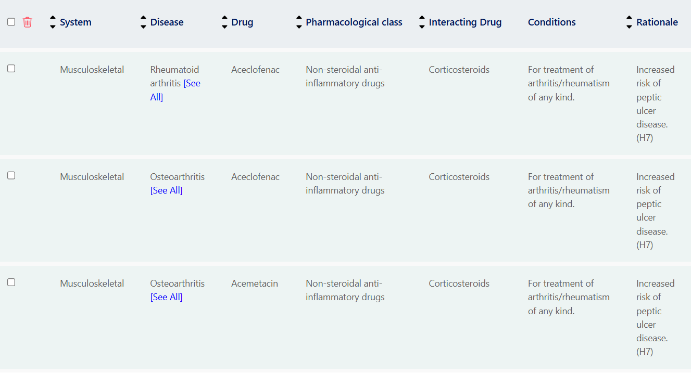This screenshot has width=691, height=373.
Task: Click the Rationale header label
Action: click(x=657, y=22)
